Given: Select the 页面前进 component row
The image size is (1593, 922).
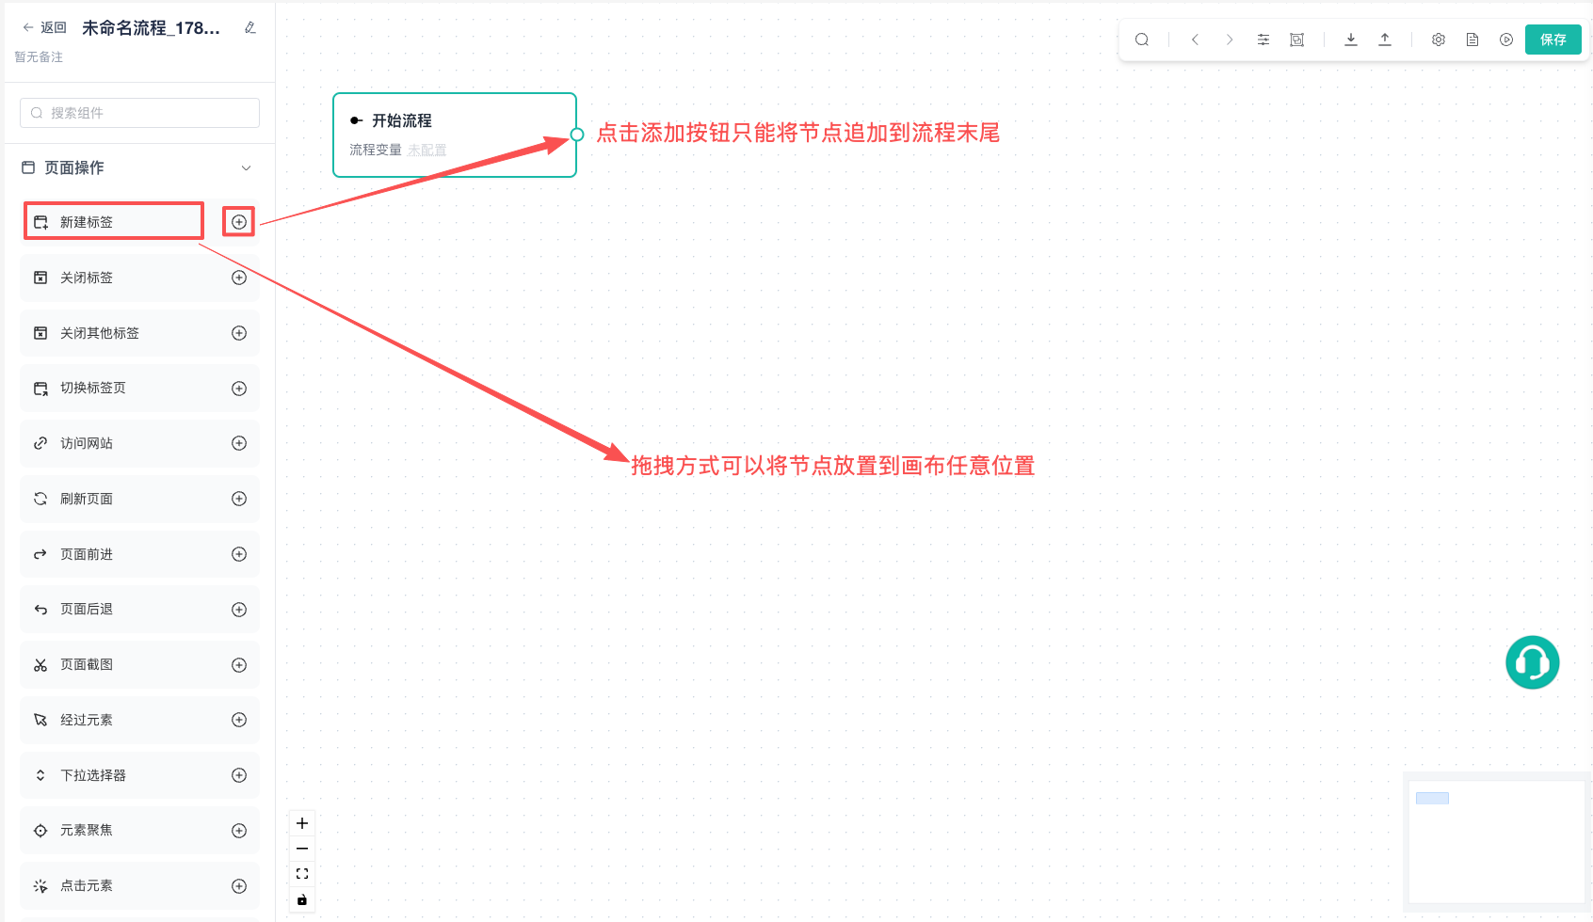Looking at the screenshot, I should 139,554.
